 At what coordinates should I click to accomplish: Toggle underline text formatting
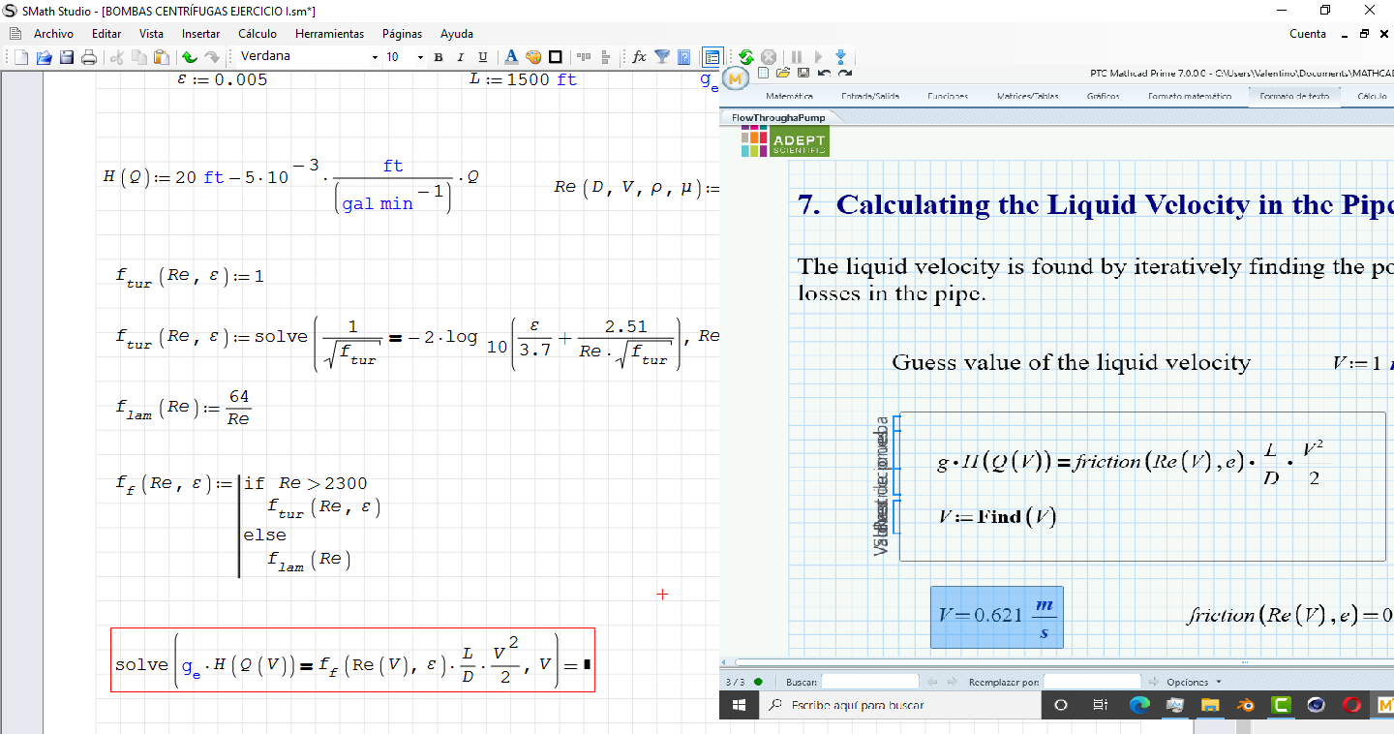[483, 57]
